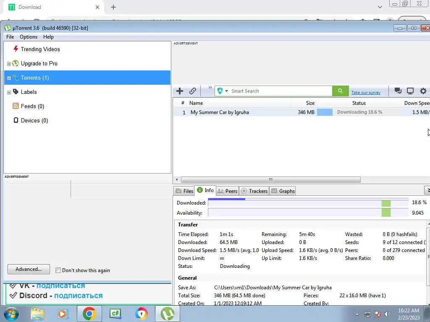Click the Downloading 18.6 % status progress bar
Screen dimensions: 430x322
359,112
